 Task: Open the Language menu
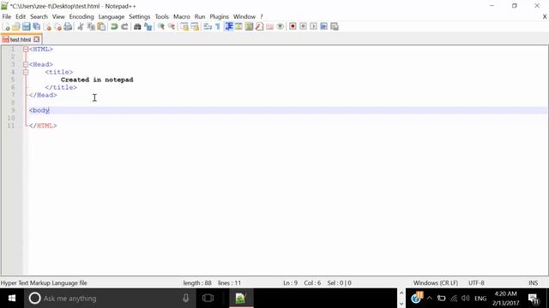click(x=111, y=17)
